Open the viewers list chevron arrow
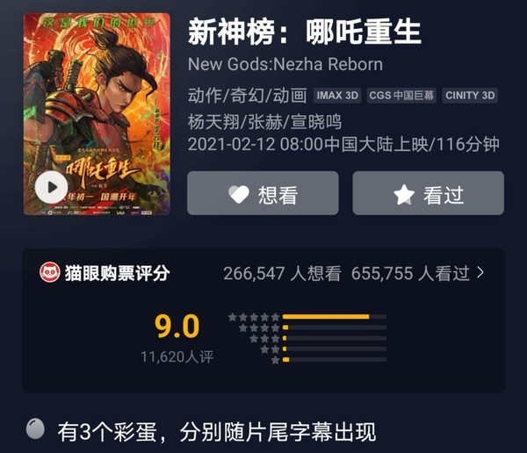This screenshot has height=453, width=527. pos(480,272)
